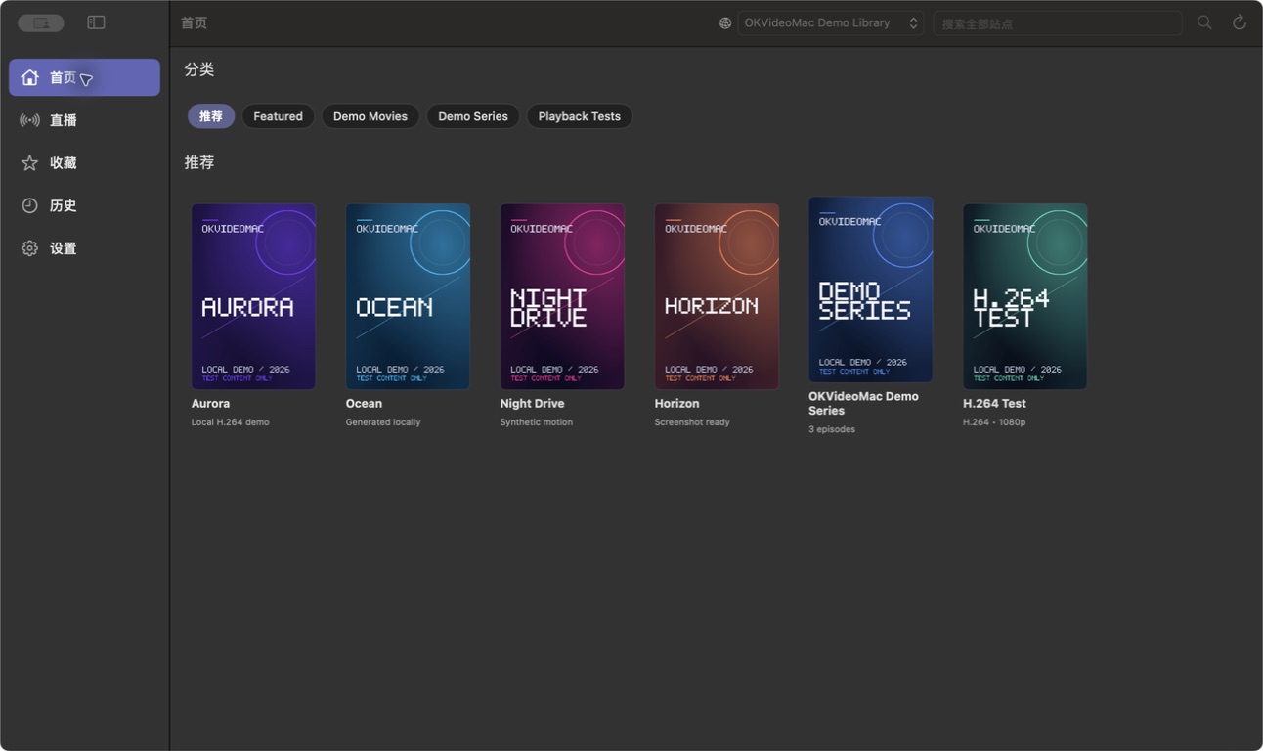1263x751 pixels.
Task: Toggle the sidebar panel icon
Action: coord(96,22)
